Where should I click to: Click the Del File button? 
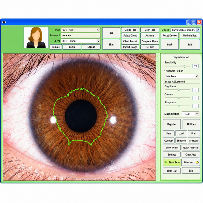tap(150, 47)
